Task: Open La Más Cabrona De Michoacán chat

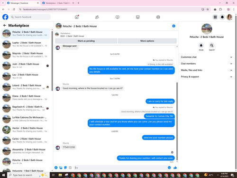Action: pyautogui.click(x=26, y=119)
